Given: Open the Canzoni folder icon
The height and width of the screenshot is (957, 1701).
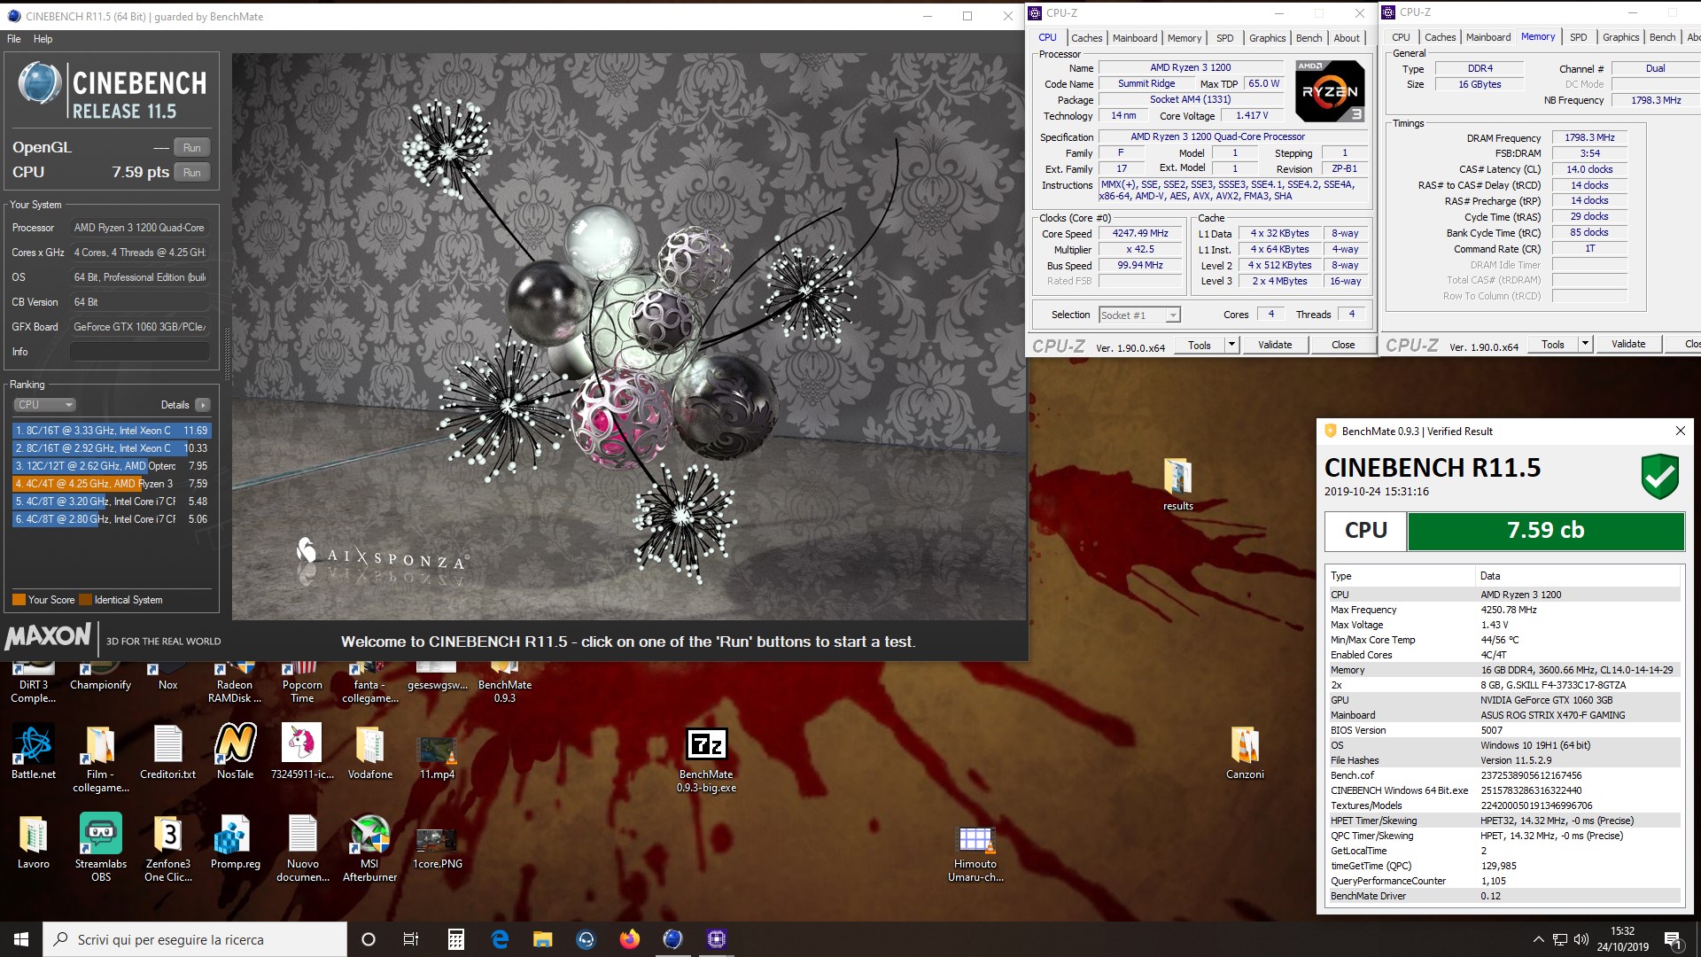Looking at the screenshot, I should (x=1245, y=751).
